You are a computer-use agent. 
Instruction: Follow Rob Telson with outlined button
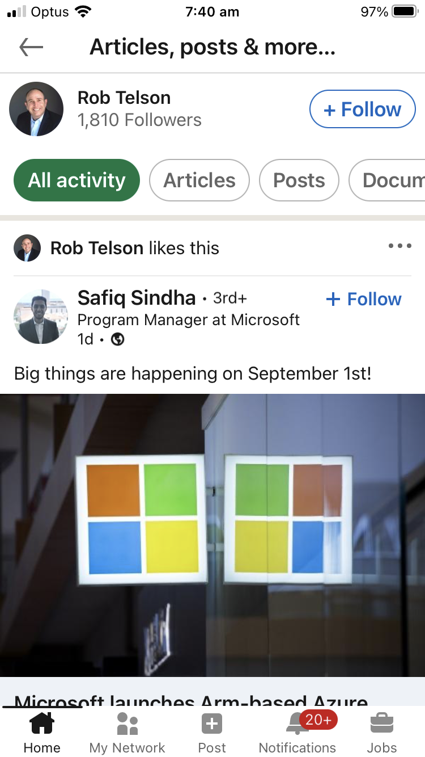(363, 109)
